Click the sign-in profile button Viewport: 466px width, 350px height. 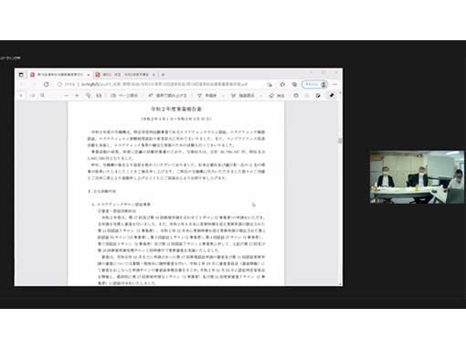point(314,84)
